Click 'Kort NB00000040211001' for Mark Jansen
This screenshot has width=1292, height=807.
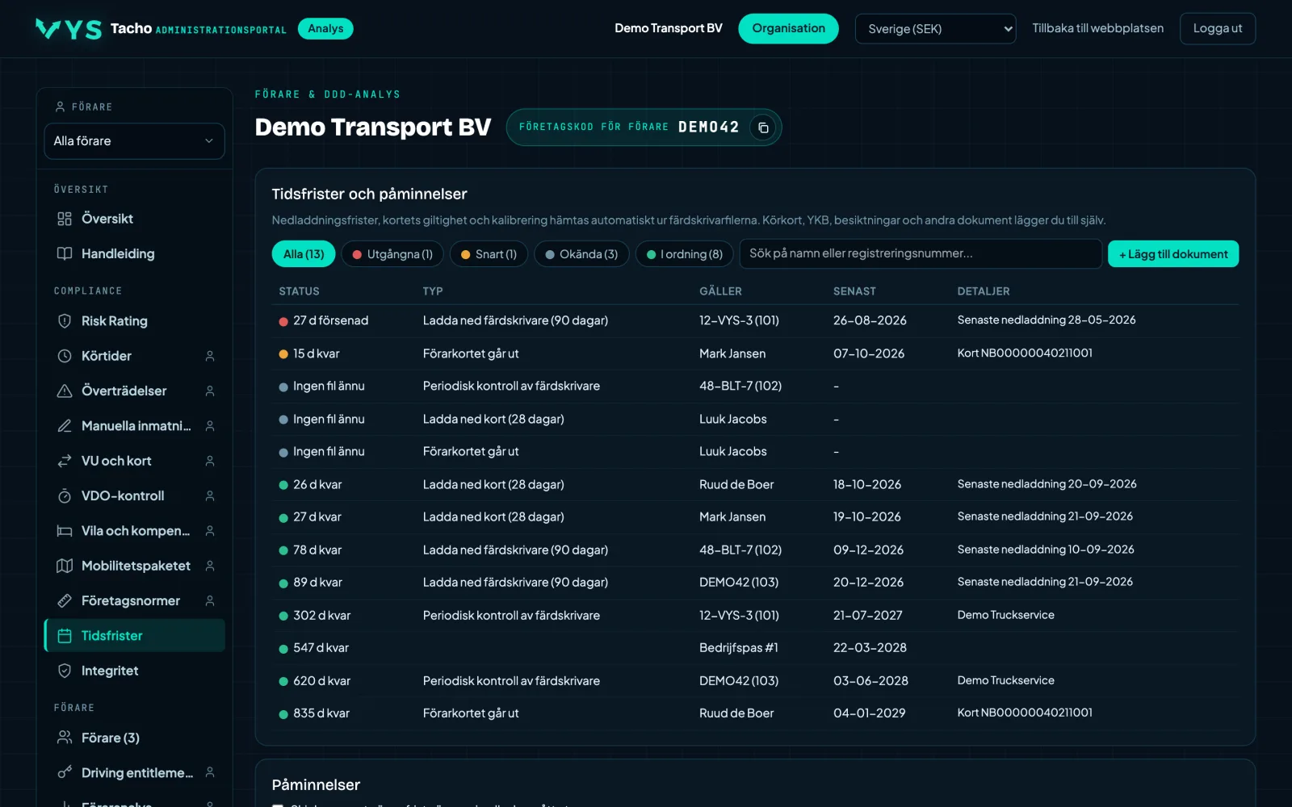(x=1025, y=353)
